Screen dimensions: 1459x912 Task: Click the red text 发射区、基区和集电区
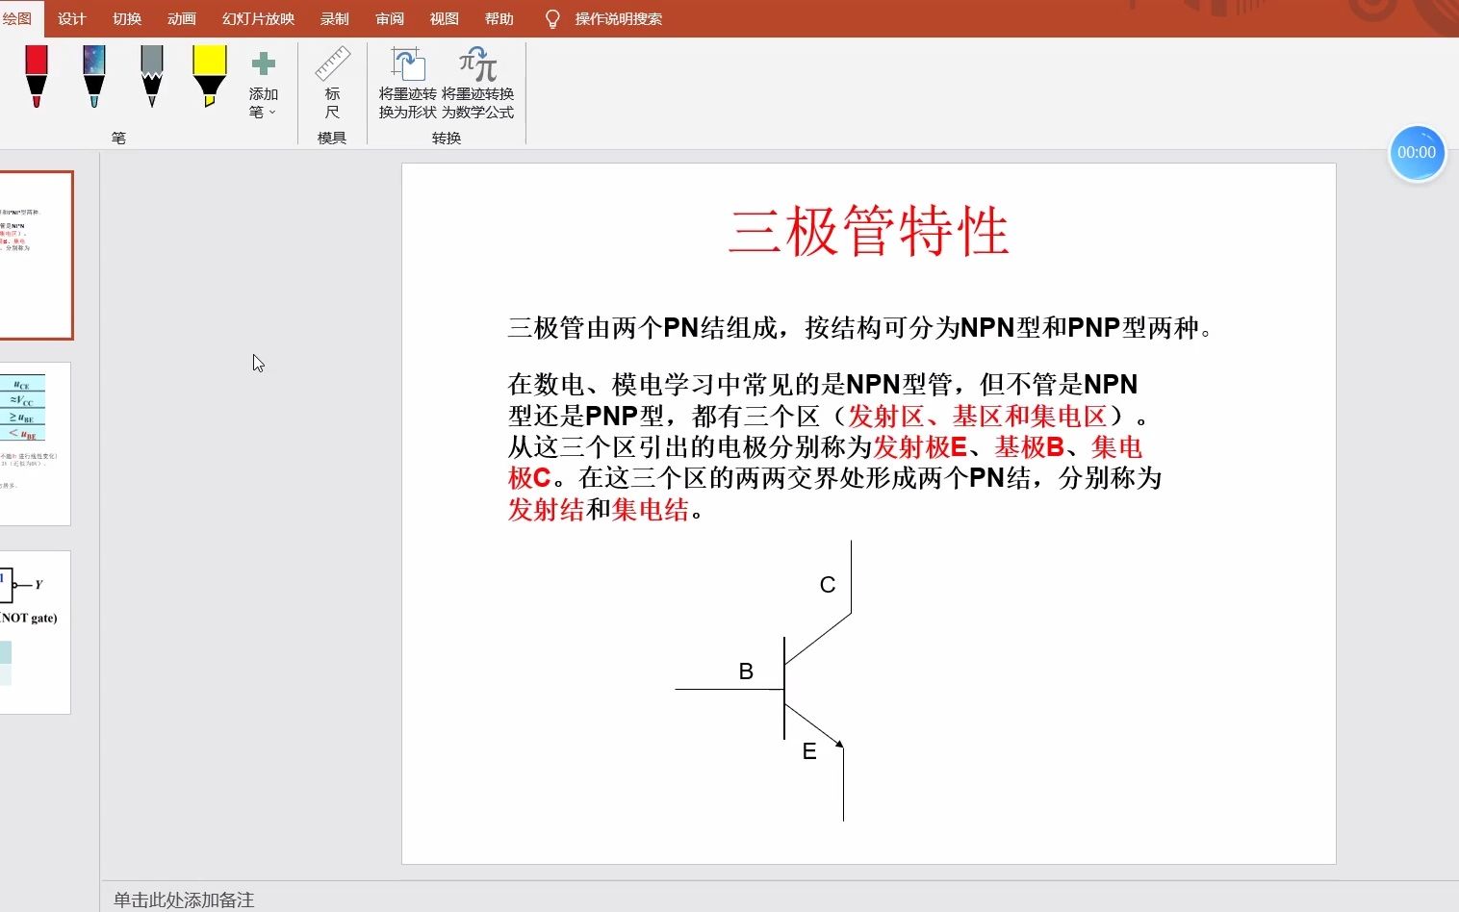977,417
